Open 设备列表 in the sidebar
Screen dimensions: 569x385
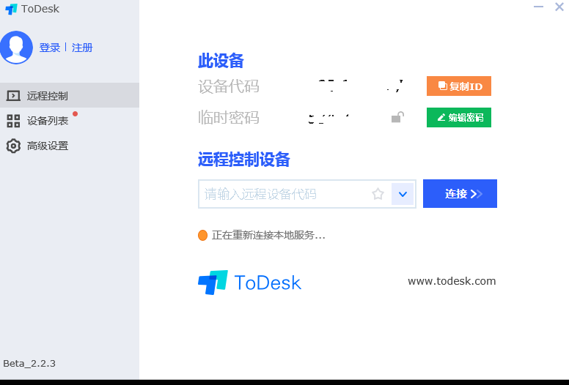[x=70, y=121]
